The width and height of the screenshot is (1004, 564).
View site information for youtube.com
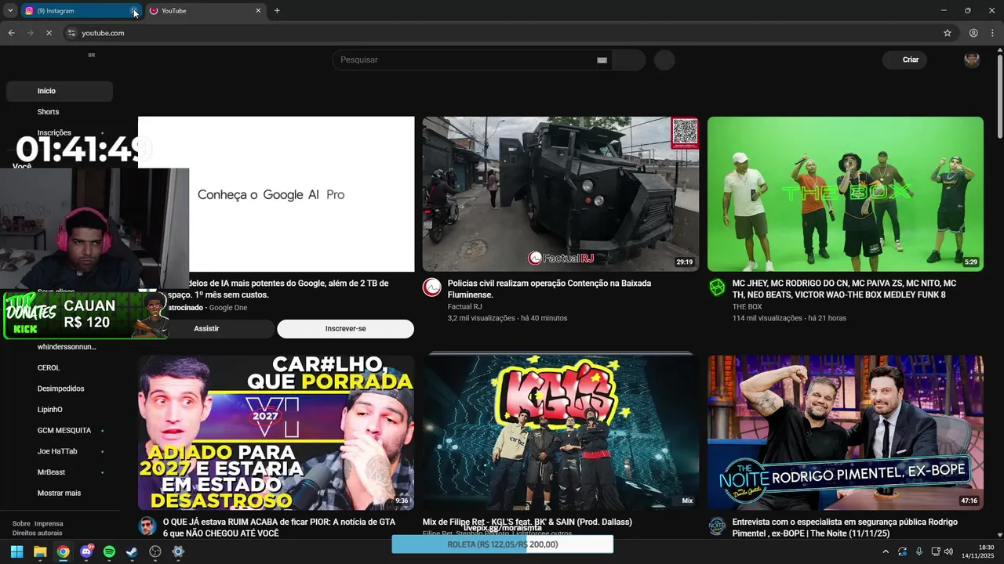pos(71,33)
